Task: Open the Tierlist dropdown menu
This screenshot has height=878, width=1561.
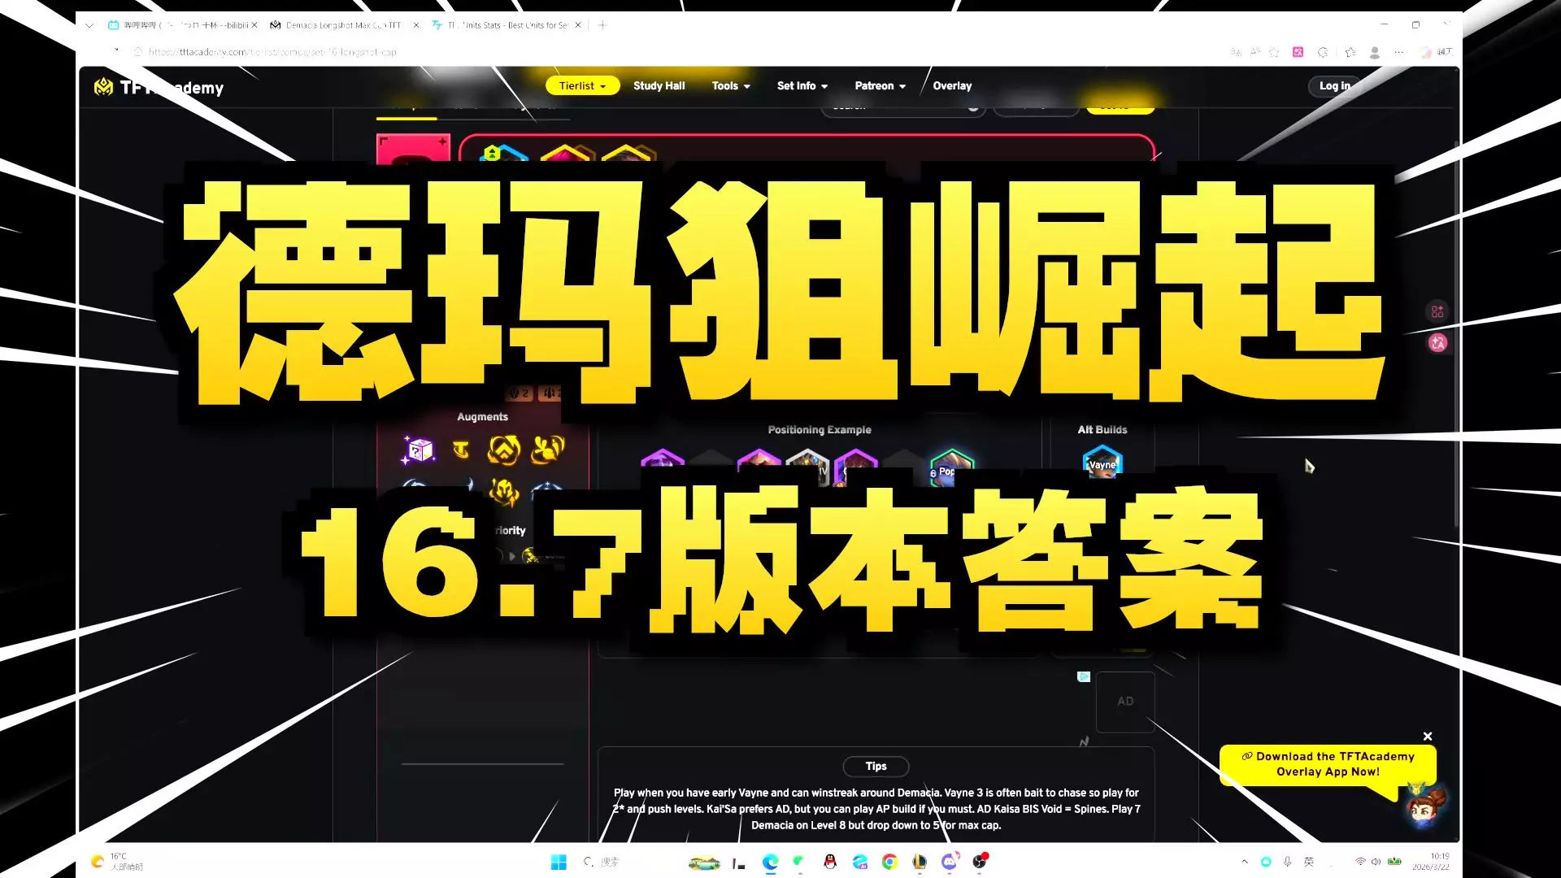Action: coord(582,85)
